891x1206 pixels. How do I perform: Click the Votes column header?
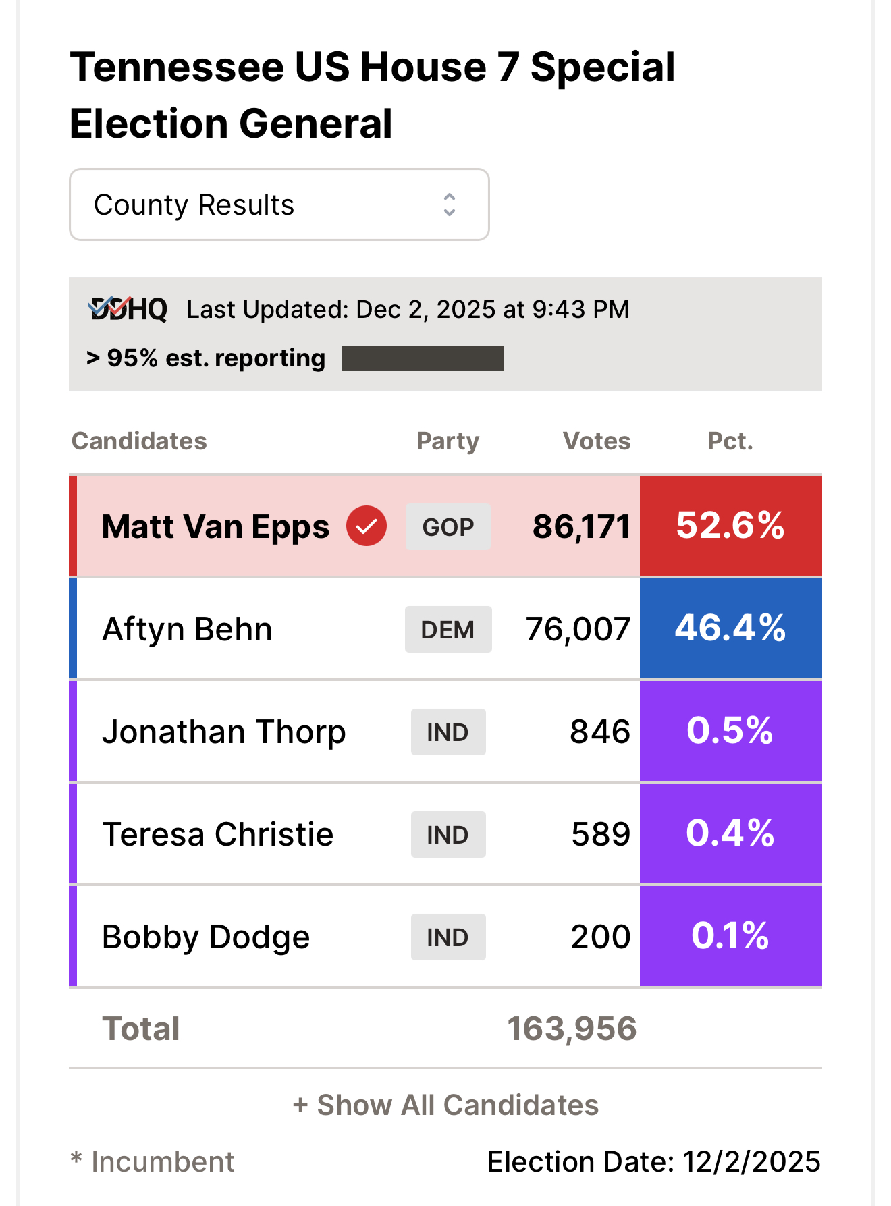coord(597,441)
